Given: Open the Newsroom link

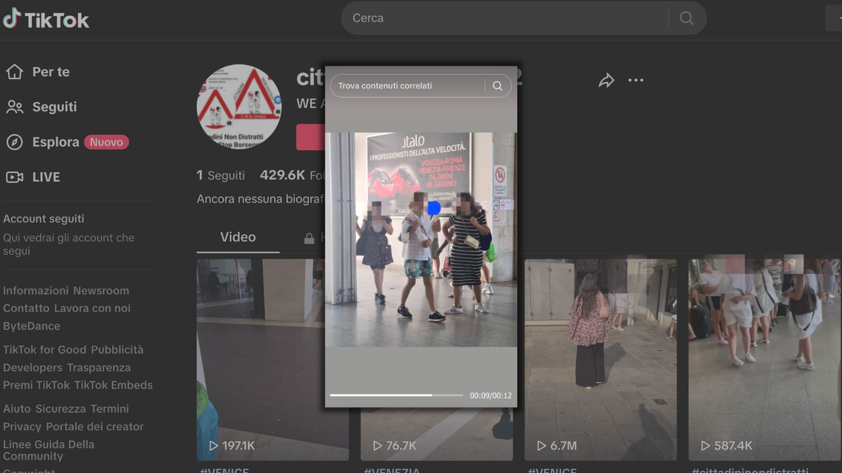Looking at the screenshot, I should point(101,290).
